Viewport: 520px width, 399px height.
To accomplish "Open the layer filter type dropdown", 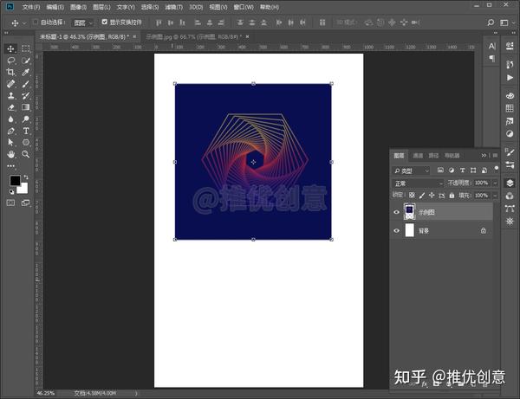I will (x=411, y=171).
